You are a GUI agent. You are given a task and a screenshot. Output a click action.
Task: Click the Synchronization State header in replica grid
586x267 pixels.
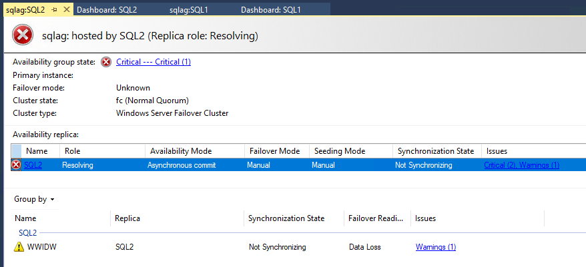tap(434, 151)
